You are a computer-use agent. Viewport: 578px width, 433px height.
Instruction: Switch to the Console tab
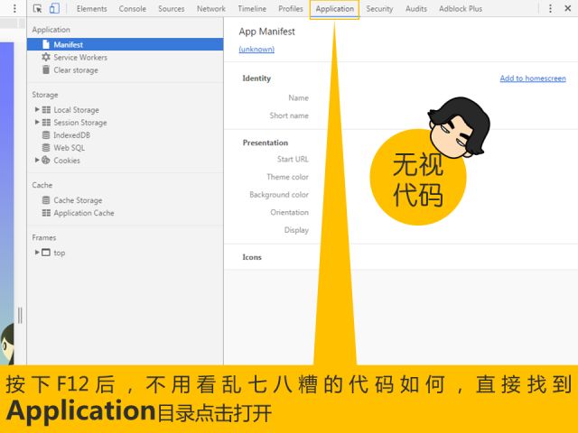coord(133,8)
